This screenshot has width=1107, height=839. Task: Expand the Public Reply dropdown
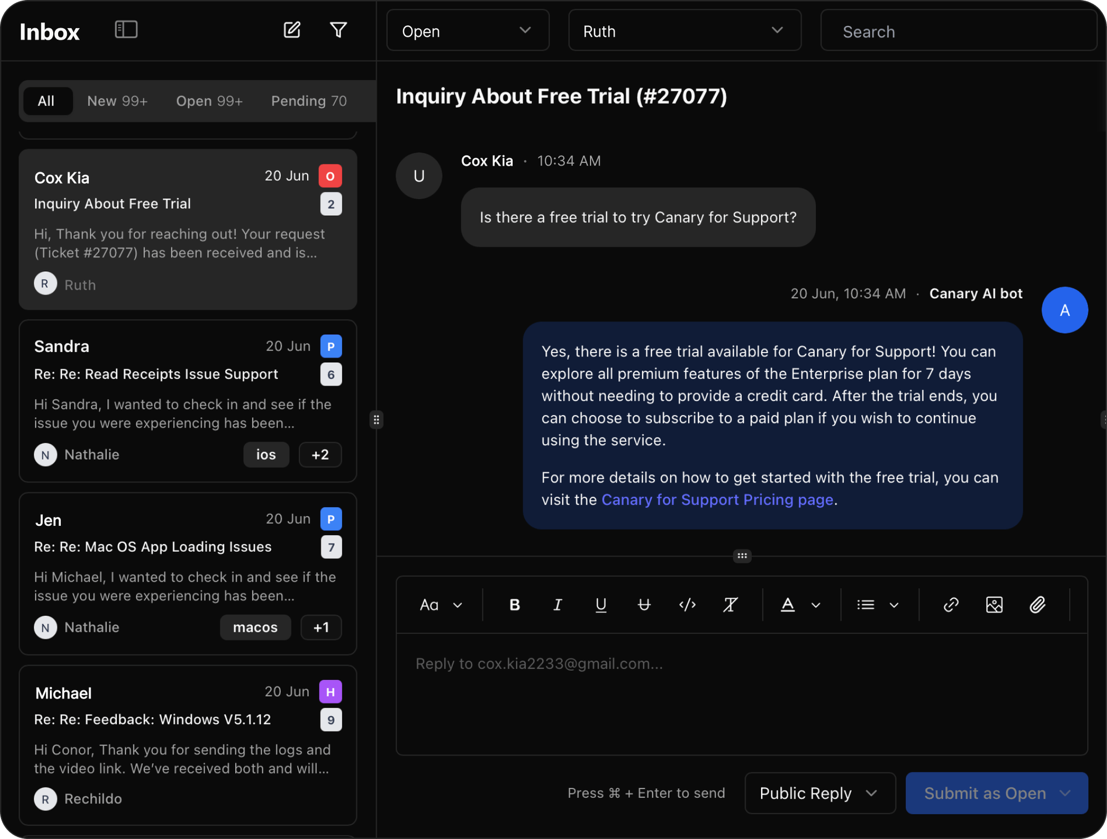[x=819, y=793]
